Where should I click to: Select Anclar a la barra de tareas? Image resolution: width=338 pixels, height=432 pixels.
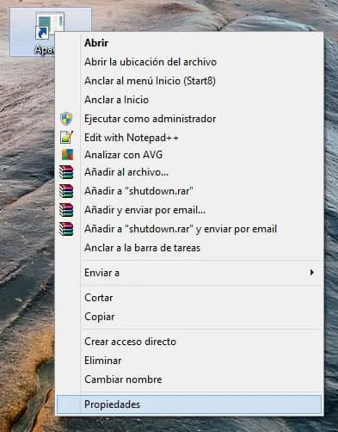[x=189, y=248]
